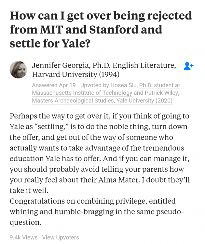Click the Harvard University (1994) credential

coord(75,75)
